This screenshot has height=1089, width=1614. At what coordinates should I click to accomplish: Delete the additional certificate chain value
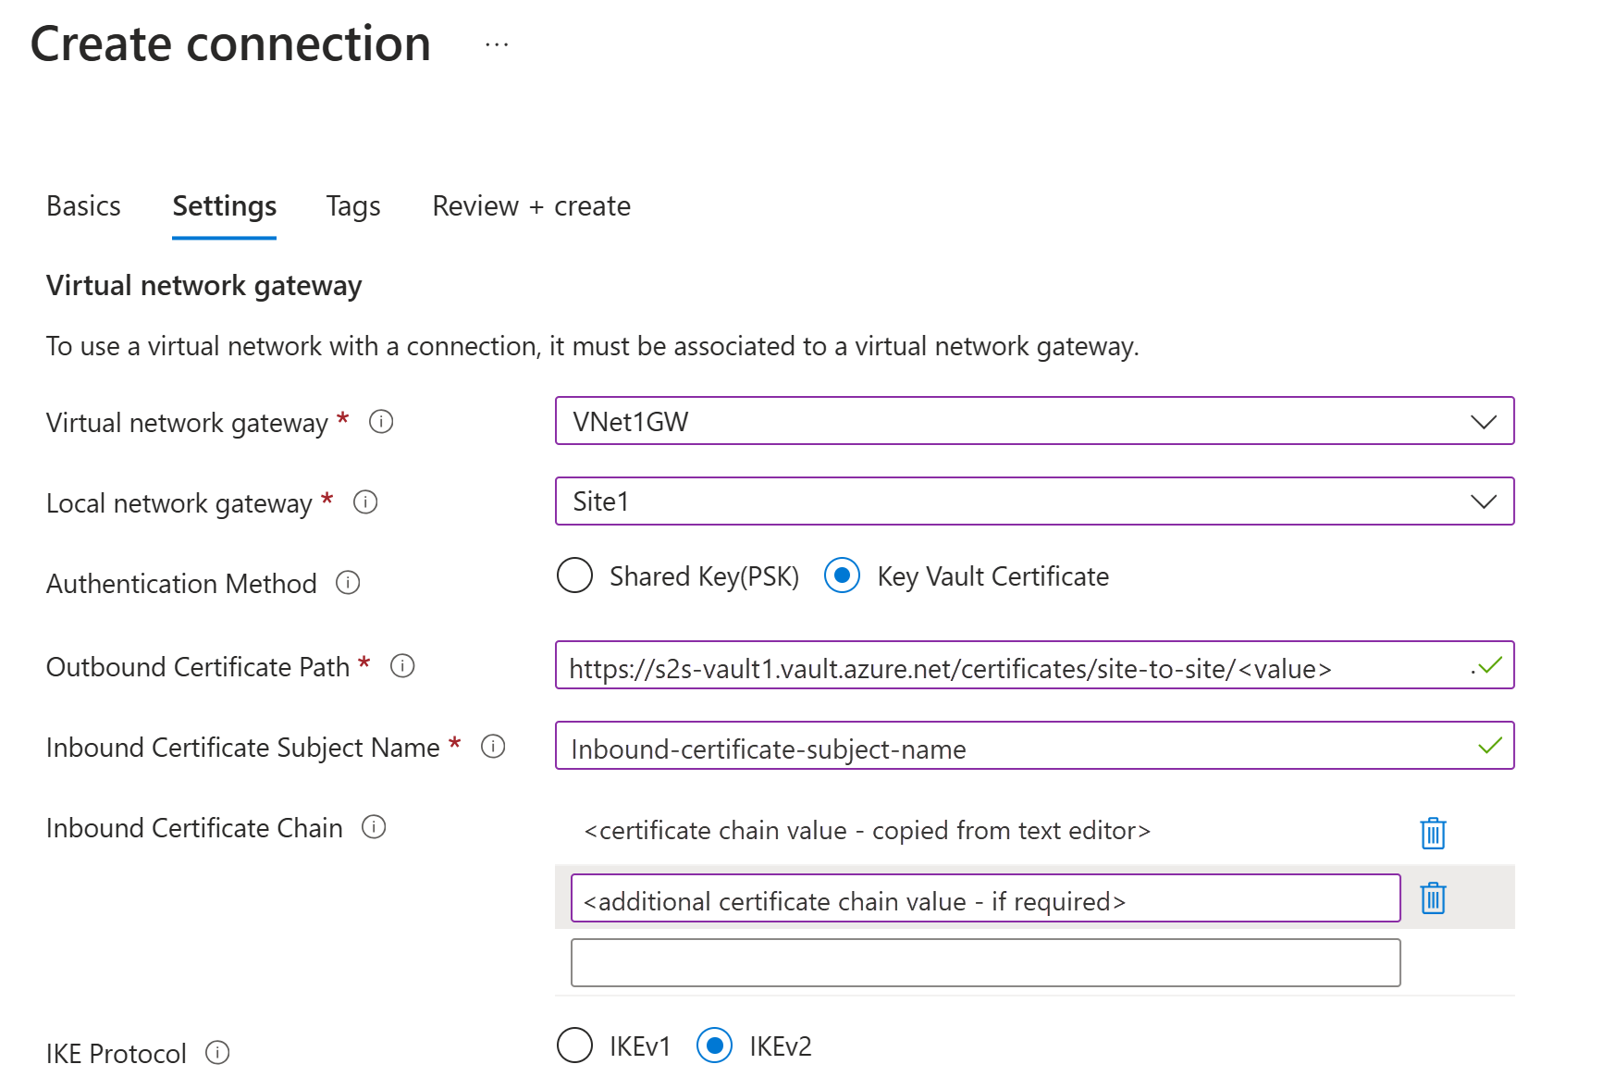(1433, 898)
